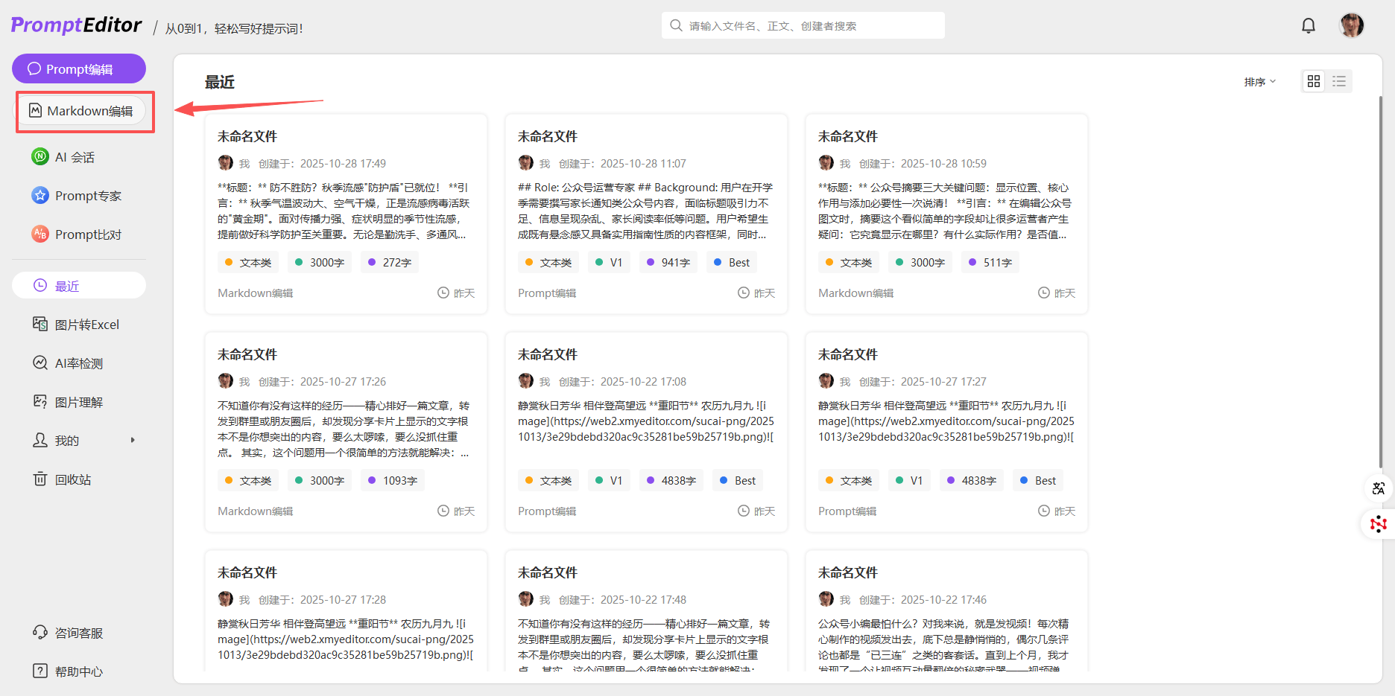Open 帮助中心 help center
This screenshot has height=696, width=1395.
click(x=78, y=671)
